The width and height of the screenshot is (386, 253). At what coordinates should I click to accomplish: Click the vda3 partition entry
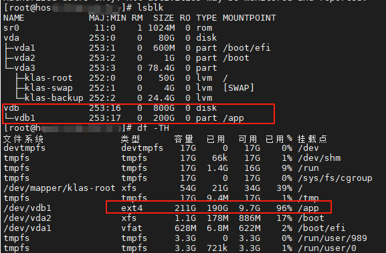point(25,68)
